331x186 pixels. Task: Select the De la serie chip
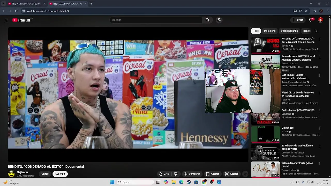coord(270,31)
